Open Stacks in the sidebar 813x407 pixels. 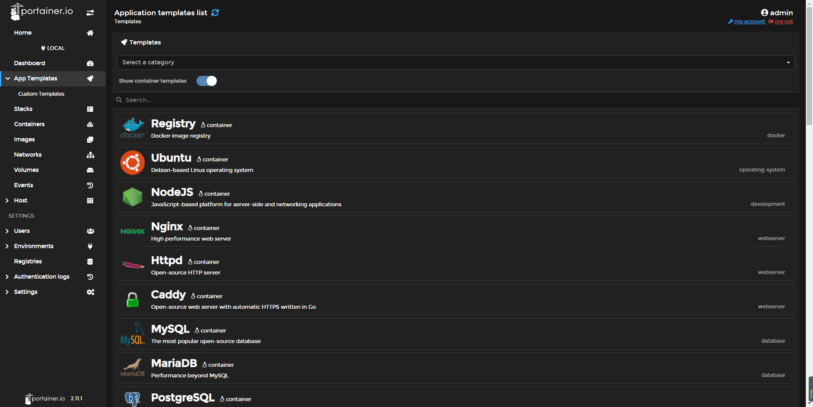pos(23,109)
